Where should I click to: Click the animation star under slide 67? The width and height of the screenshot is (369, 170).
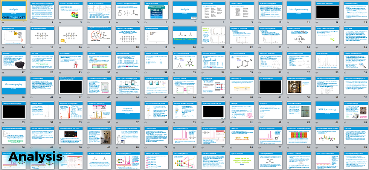[31, 147]
